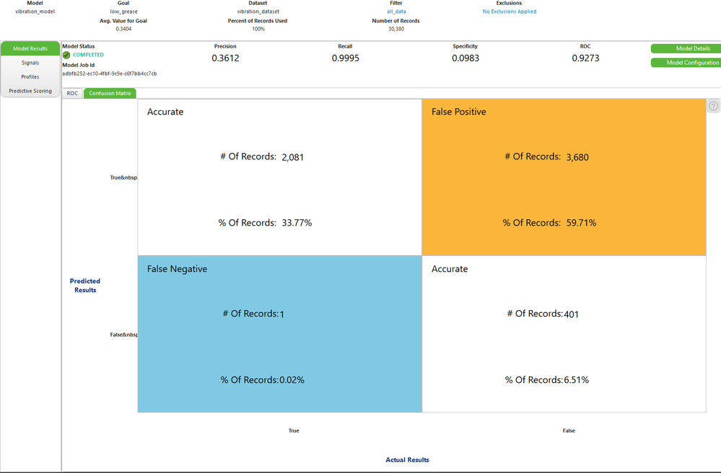The height and width of the screenshot is (473, 721).
Task: Click the vibration_dataset name text
Action: [x=258, y=12]
